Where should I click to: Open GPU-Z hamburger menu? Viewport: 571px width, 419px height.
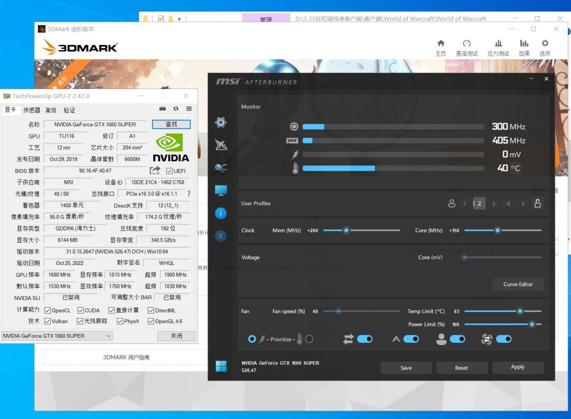point(189,109)
